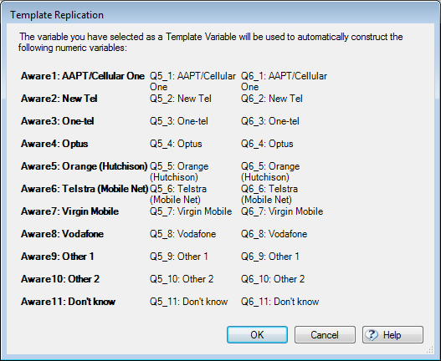Image resolution: width=441 pixels, height=361 pixels.
Task: Select the Aware2: New Tel label
Action: (x=59, y=99)
